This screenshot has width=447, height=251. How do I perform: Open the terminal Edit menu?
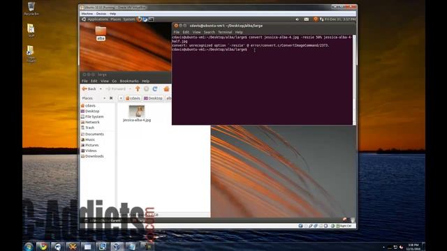click(186, 32)
